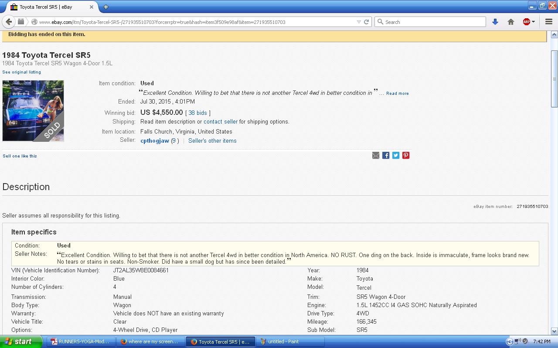Click the eBay address bar URL
This screenshot has height=348, width=558.
point(162,22)
